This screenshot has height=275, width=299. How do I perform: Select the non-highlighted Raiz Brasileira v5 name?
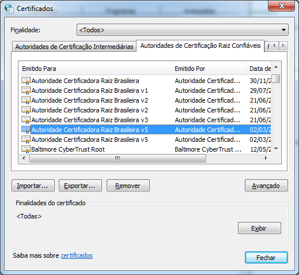[x=90, y=140]
